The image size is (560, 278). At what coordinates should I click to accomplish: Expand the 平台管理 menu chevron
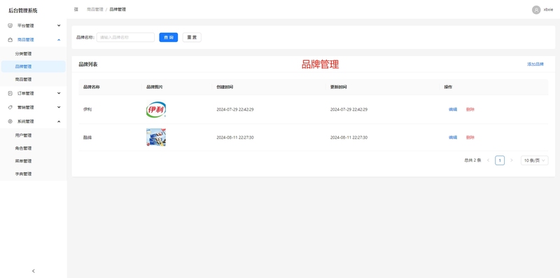(59, 25)
